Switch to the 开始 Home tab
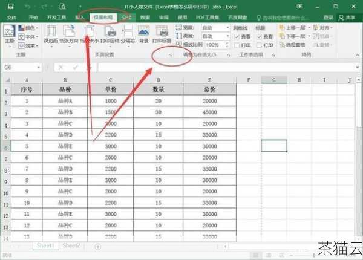363x260 pixels. point(33,18)
